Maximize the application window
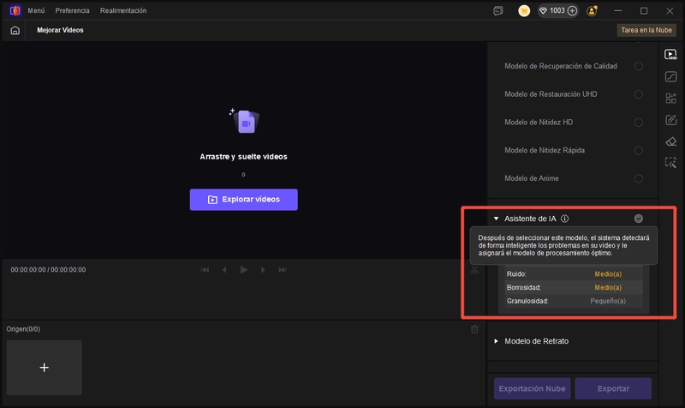 point(644,11)
